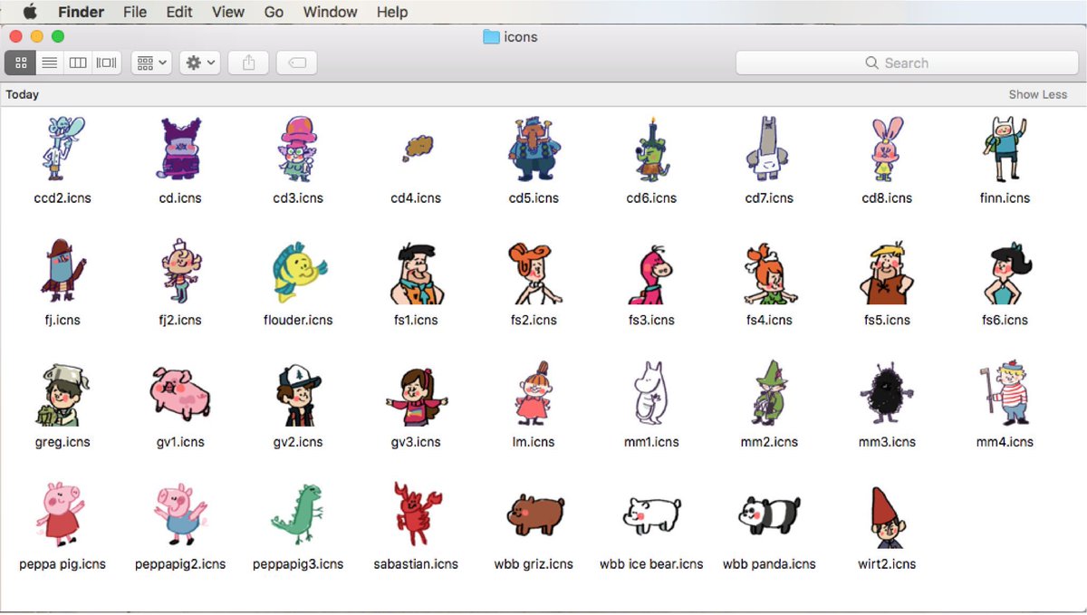Switch to icon view mode
Image resolution: width=1087 pixels, height=615 pixels.
pyautogui.click(x=21, y=62)
